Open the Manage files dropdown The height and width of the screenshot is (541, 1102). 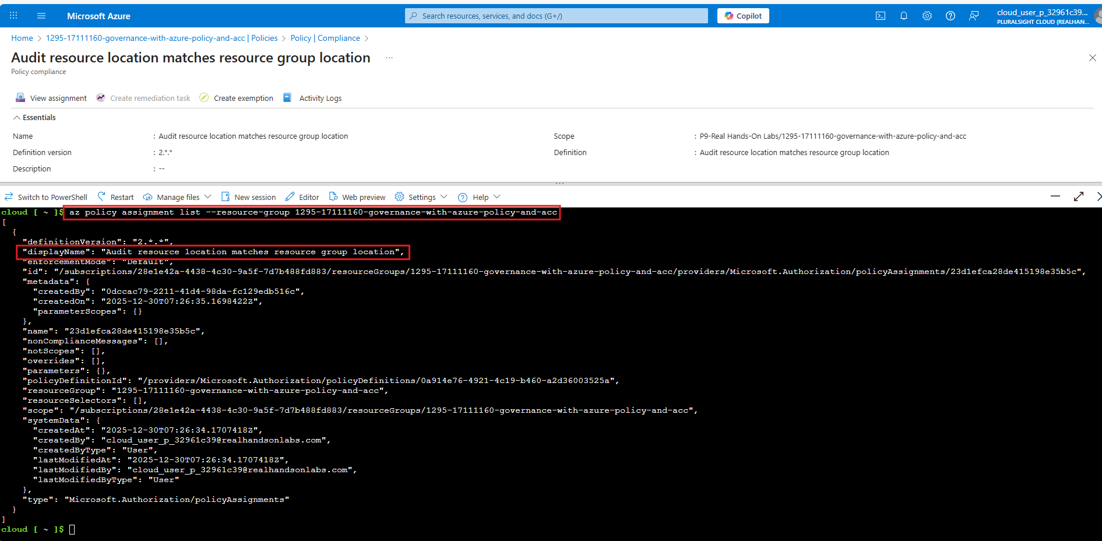[x=172, y=196]
